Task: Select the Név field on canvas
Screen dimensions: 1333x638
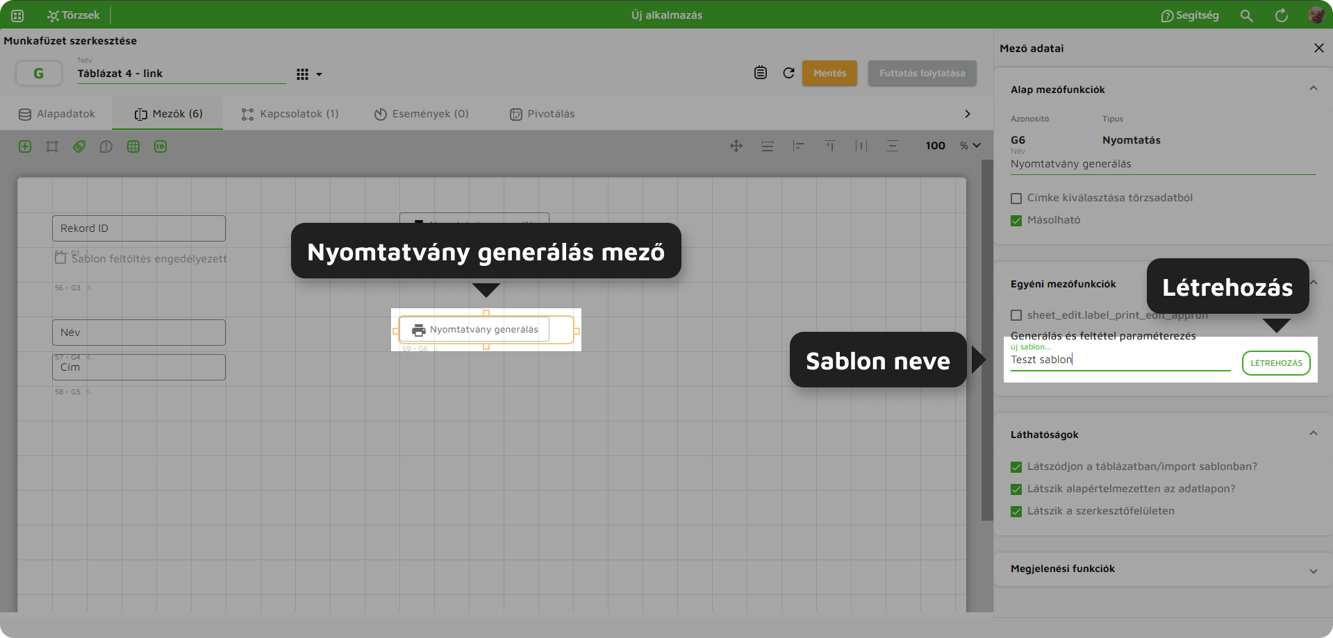Action: coord(139,333)
